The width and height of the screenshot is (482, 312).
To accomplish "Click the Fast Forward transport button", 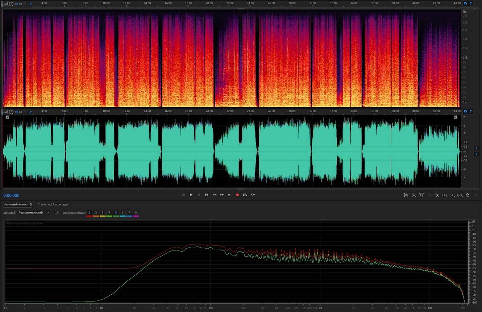I will pyautogui.click(x=222, y=195).
